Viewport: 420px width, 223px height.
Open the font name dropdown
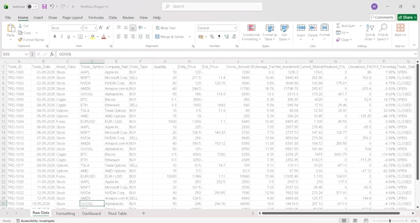(x=81, y=28)
